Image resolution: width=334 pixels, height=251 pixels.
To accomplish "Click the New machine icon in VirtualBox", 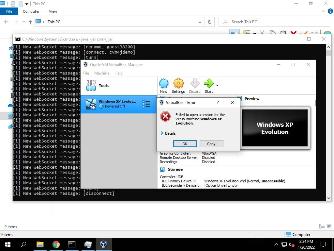I will pos(164,86).
